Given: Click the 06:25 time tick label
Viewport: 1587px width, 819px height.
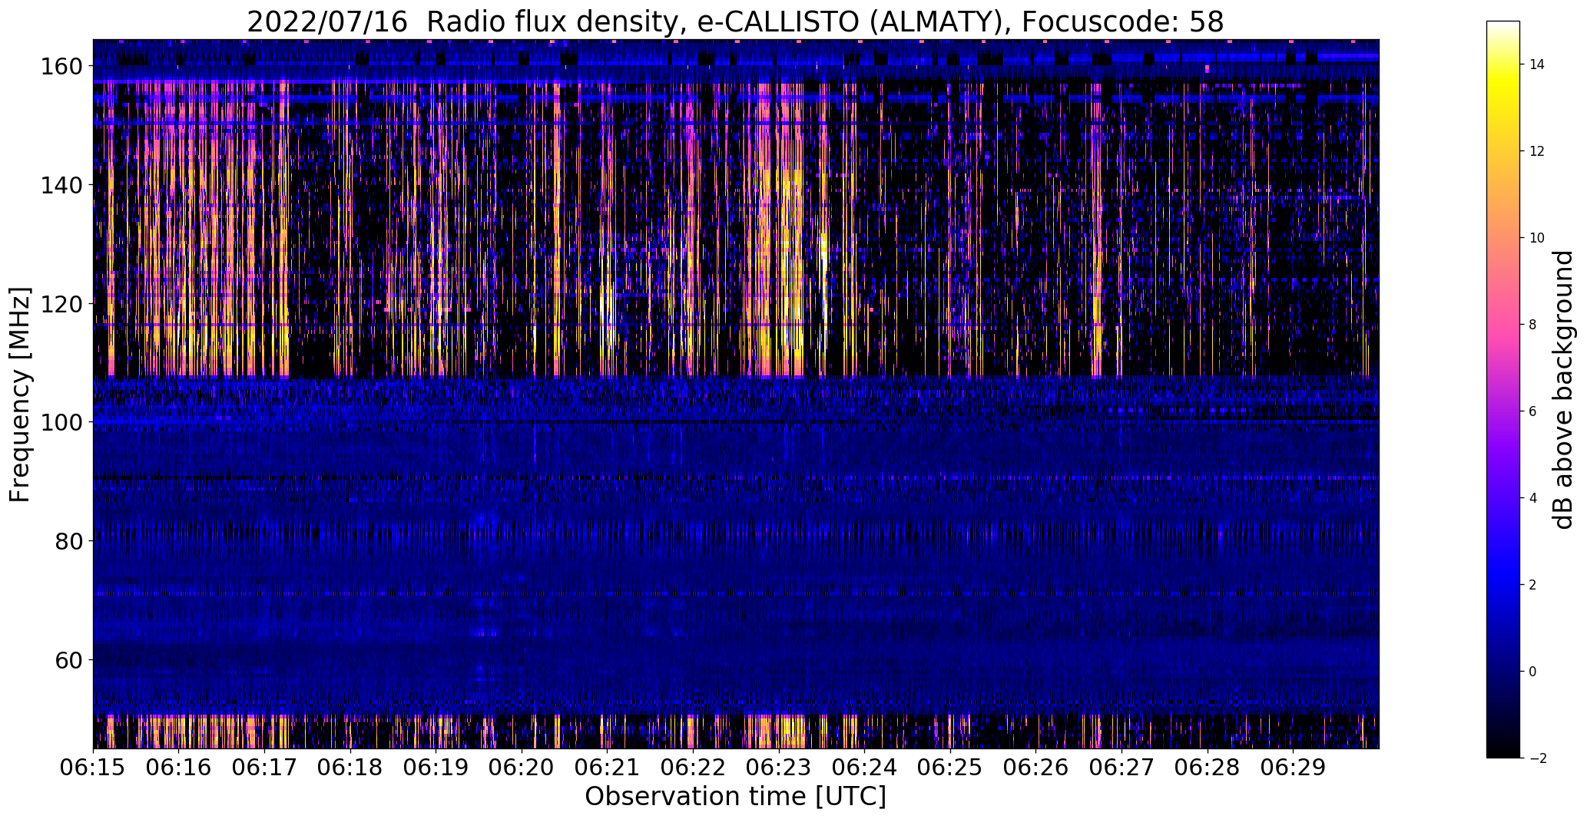Looking at the screenshot, I should point(950,768).
